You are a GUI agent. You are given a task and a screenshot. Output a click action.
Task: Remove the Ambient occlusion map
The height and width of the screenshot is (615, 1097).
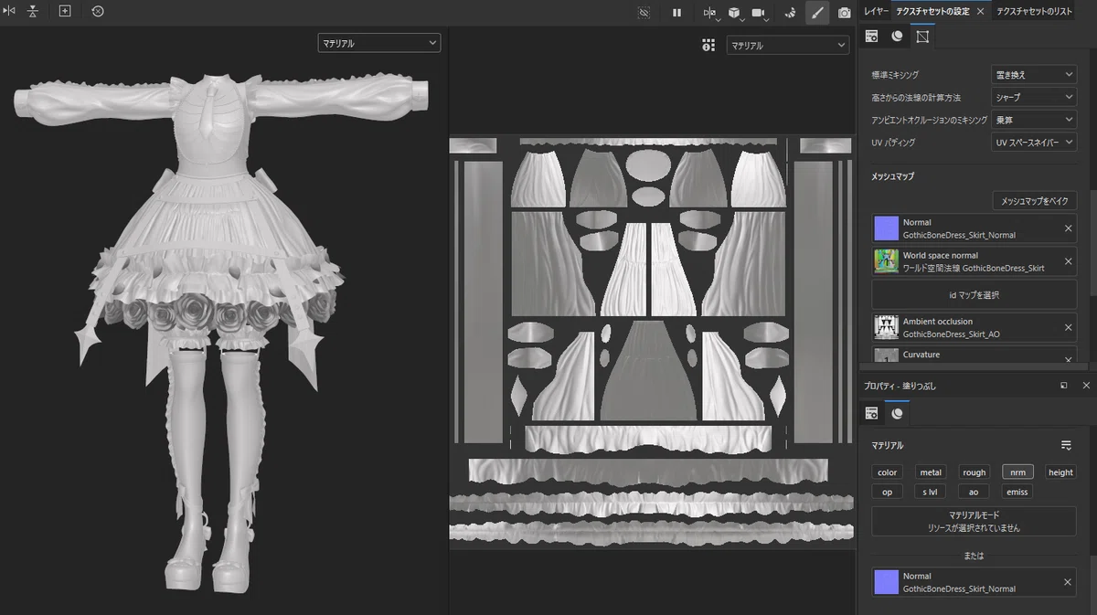1068,327
